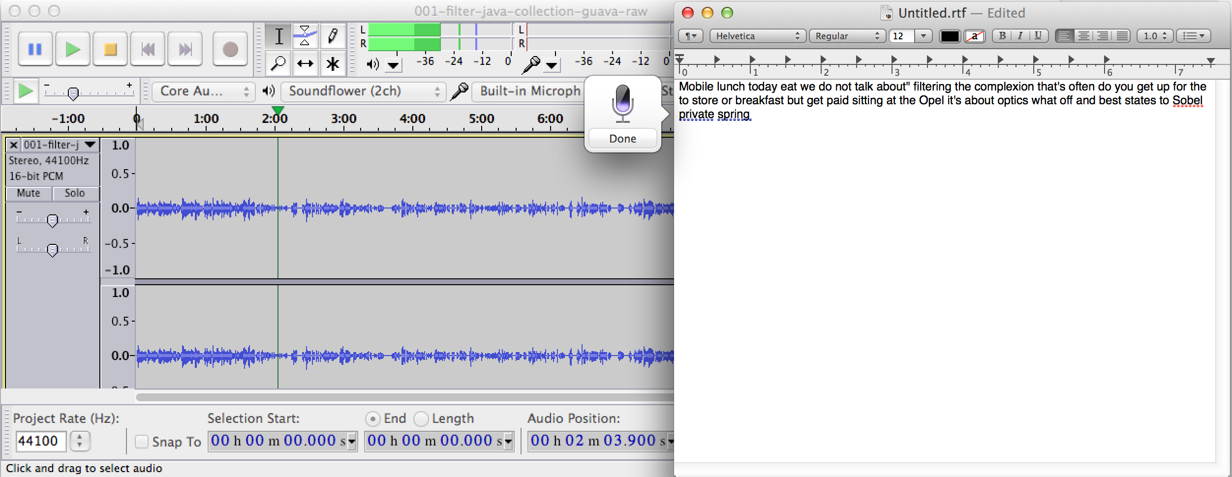Open the End time format dropdown

508,441
